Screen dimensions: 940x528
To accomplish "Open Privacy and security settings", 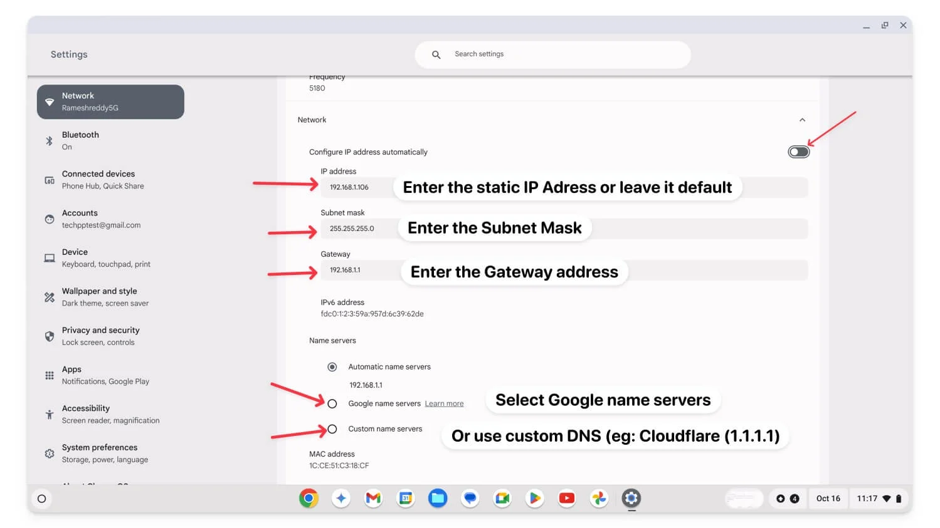I will pos(110,336).
